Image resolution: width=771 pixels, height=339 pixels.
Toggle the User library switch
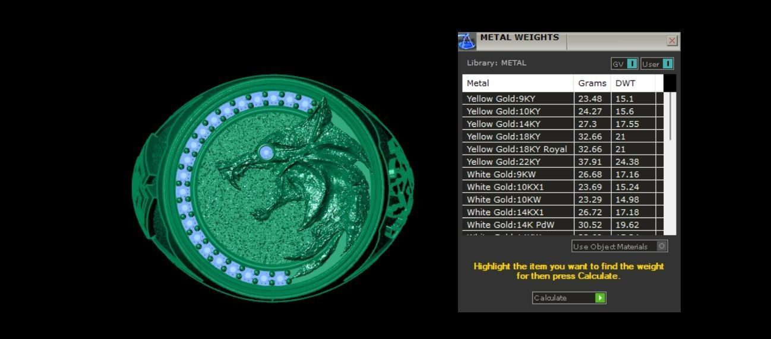[657, 63]
